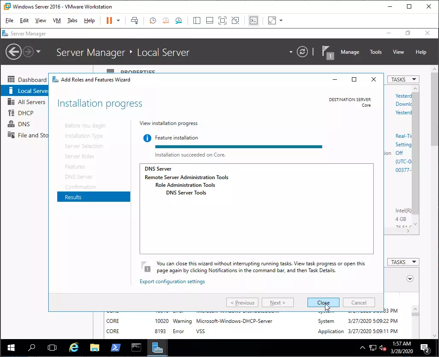The height and width of the screenshot is (357, 439).
Task: Launch Internet Explorer from the taskbar
Action: pyautogui.click(x=73, y=348)
